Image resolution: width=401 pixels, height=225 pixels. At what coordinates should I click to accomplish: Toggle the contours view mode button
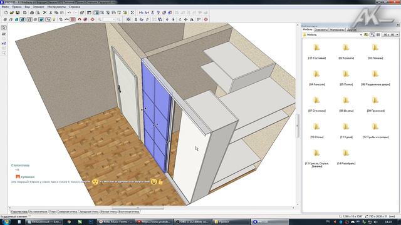(x=29, y=19)
